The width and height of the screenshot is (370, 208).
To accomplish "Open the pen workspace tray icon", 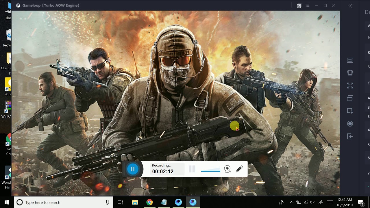I will click(321, 203).
